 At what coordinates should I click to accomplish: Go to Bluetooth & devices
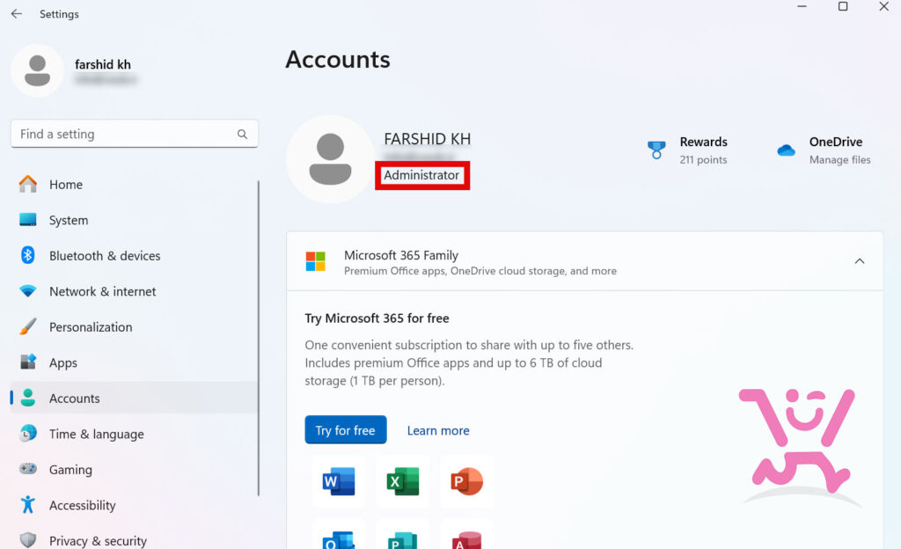[x=135, y=255]
